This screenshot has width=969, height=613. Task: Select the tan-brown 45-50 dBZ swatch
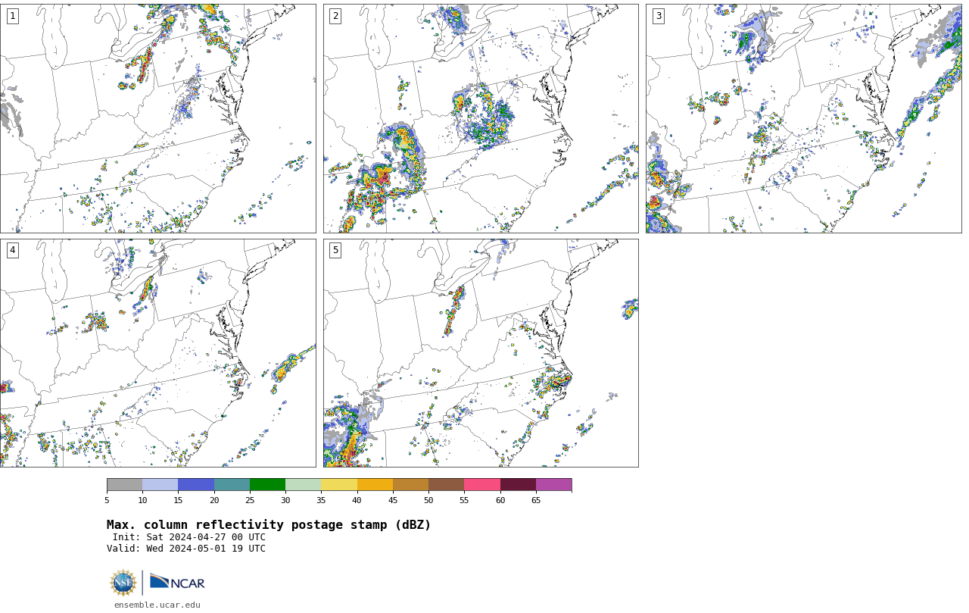coord(410,485)
